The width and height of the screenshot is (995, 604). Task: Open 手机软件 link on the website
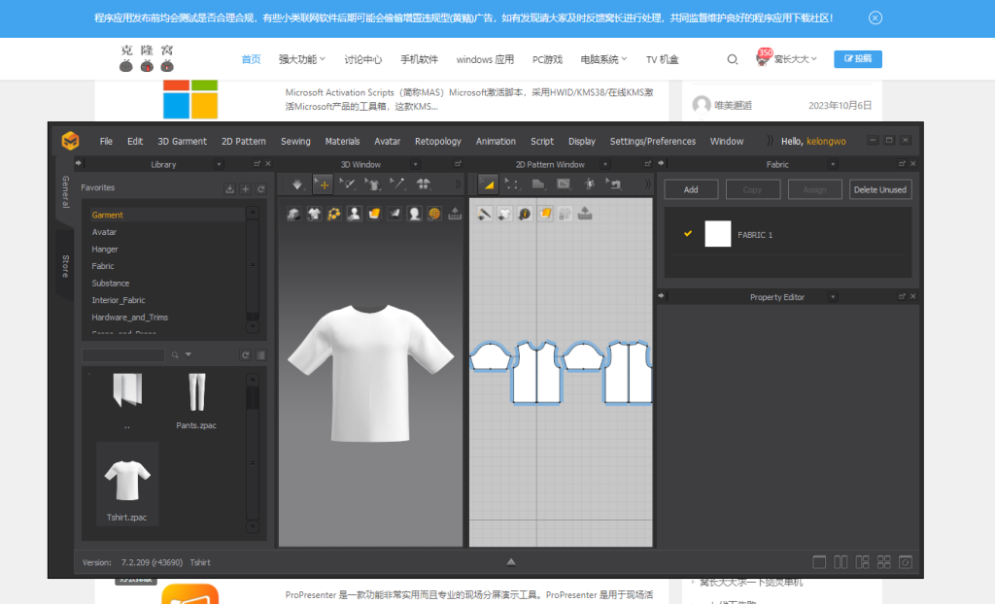(x=419, y=59)
